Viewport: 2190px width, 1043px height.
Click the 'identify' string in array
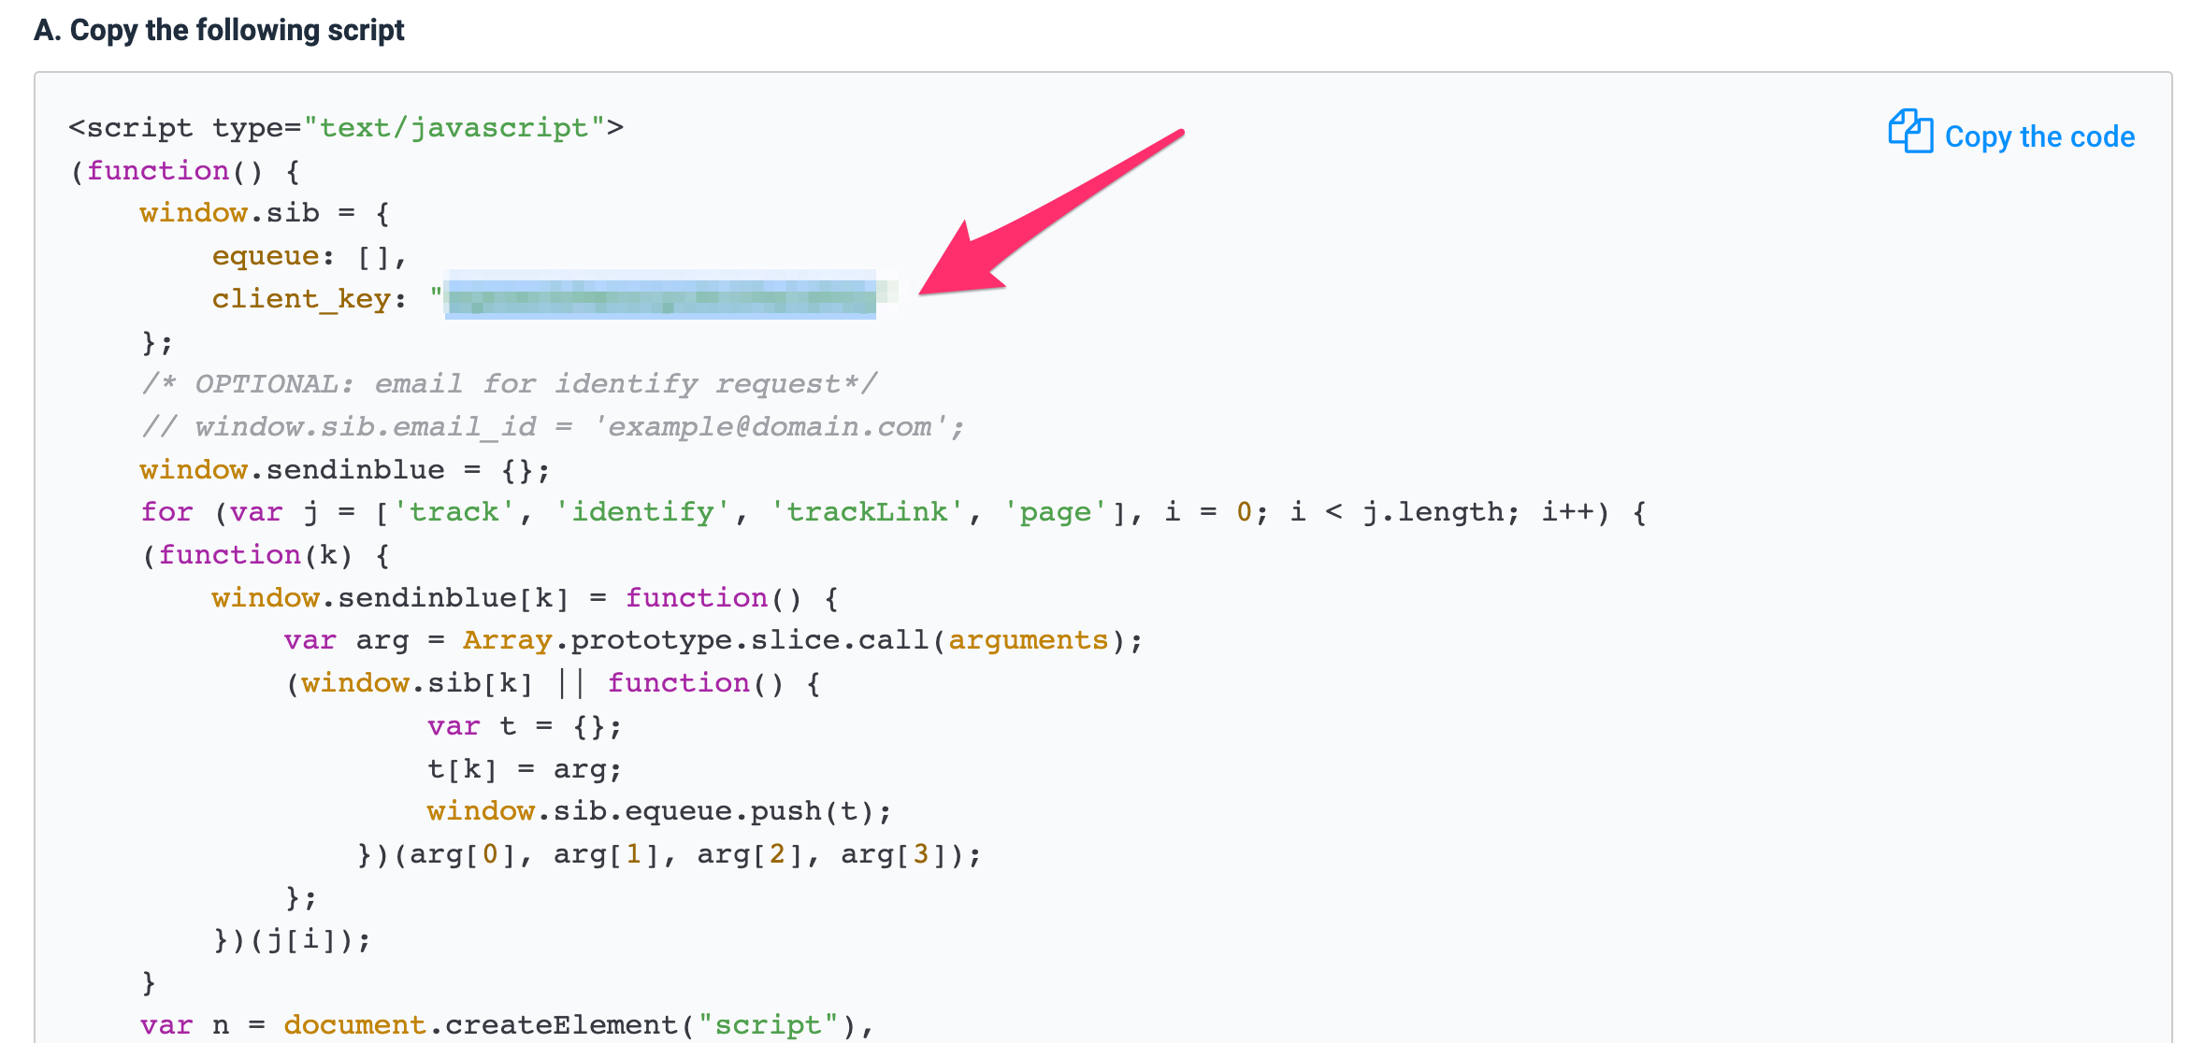641,512
